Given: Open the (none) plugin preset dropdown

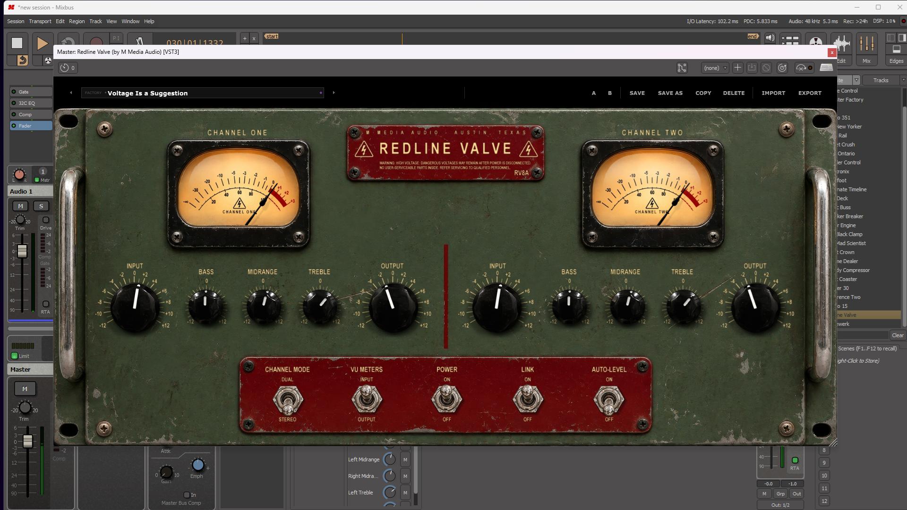Looking at the screenshot, I should [715, 68].
